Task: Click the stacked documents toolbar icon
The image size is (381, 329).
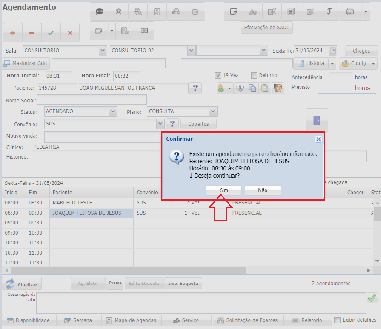Action: coord(291,11)
